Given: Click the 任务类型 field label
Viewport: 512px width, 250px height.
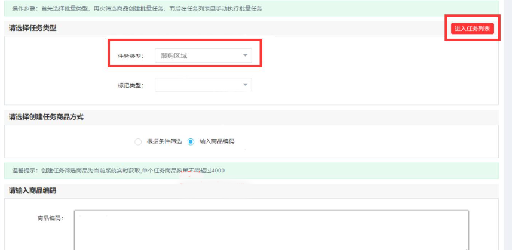Looking at the screenshot, I should point(131,55).
